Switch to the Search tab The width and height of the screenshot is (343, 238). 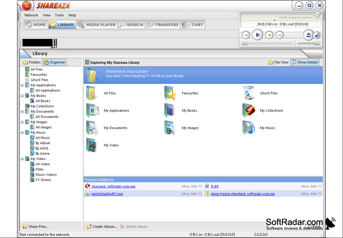(x=131, y=24)
